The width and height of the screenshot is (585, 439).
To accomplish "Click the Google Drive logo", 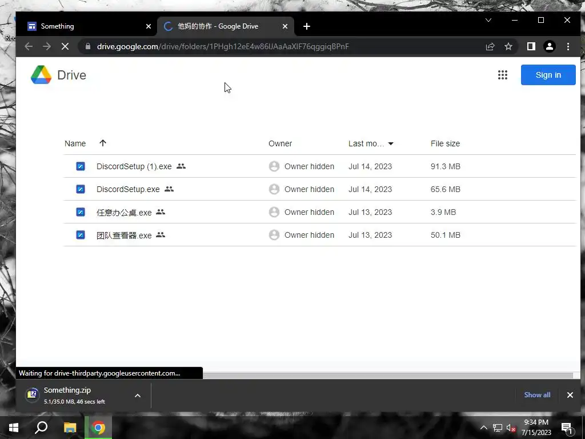I will pyautogui.click(x=41, y=75).
